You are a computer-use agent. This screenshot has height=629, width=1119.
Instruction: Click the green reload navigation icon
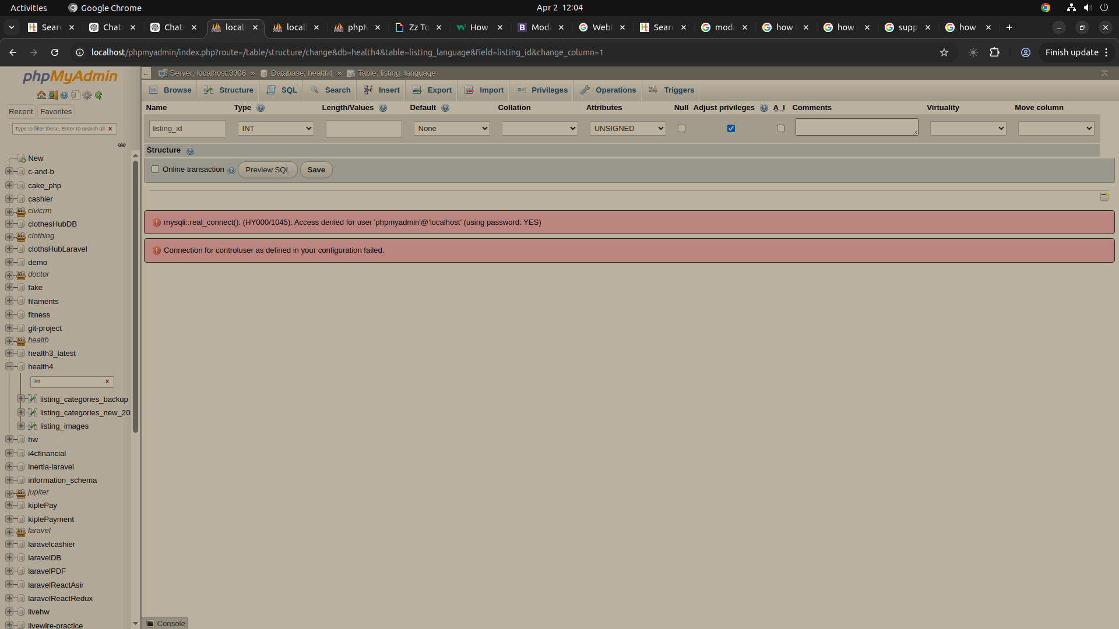[98, 95]
